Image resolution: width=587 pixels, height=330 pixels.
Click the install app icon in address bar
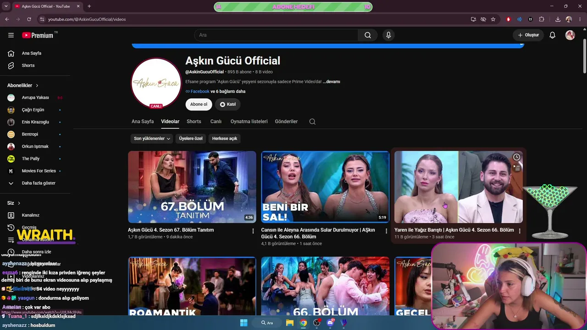click(473, 19)
